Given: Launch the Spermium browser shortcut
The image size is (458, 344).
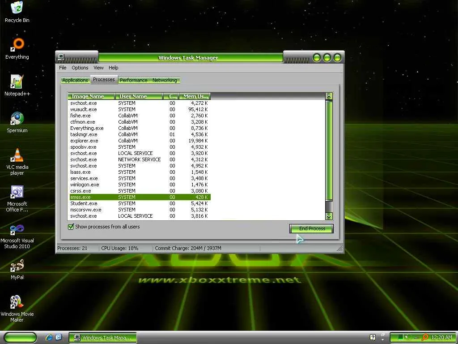Looking at the screenshot, I should click(x=17, y=122).
